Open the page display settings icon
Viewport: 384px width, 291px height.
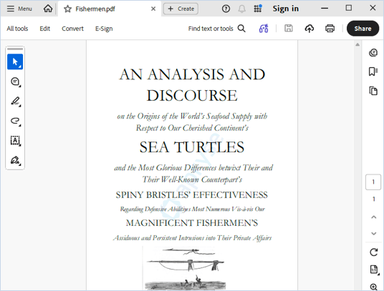[374, 270]
